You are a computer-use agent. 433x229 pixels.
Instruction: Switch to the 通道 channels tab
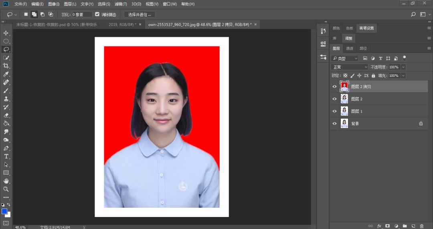(x=350, y=48)
